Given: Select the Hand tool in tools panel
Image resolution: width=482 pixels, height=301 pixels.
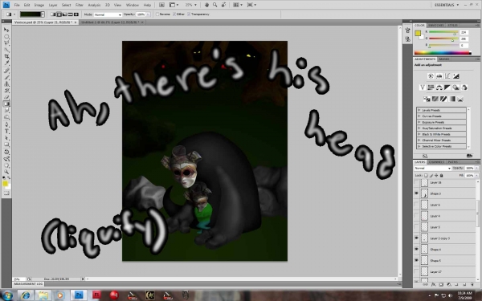Looking at the screenshot, I should pos(6,165).
